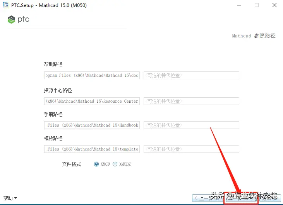Click the 模板路径 template path field
Viewport: 283px width, 205px height.
92,149
